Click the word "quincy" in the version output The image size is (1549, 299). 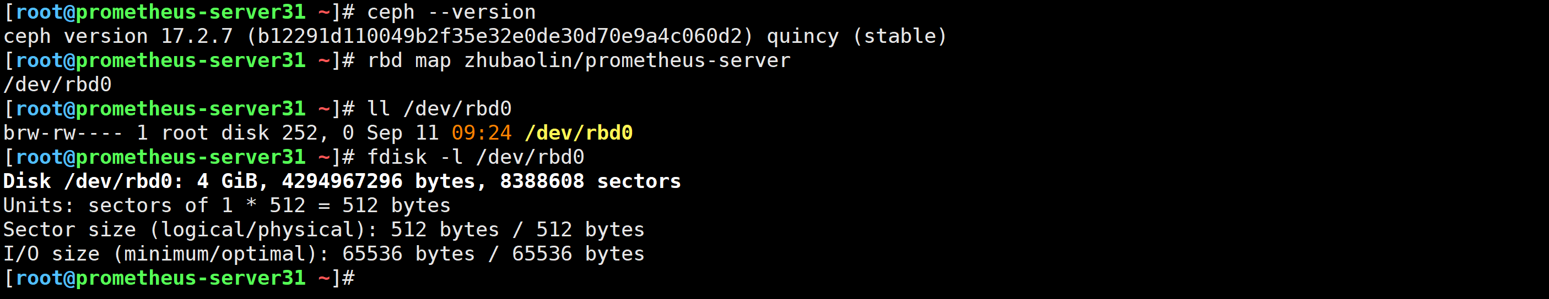(802, 37)
